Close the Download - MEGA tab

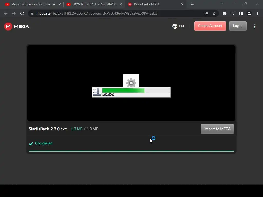pyautogui.click(x=182, y=4)
